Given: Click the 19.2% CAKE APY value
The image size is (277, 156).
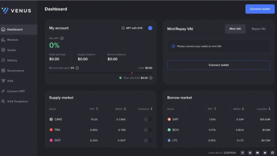Looking at the screenshot, I should (94, 120).
